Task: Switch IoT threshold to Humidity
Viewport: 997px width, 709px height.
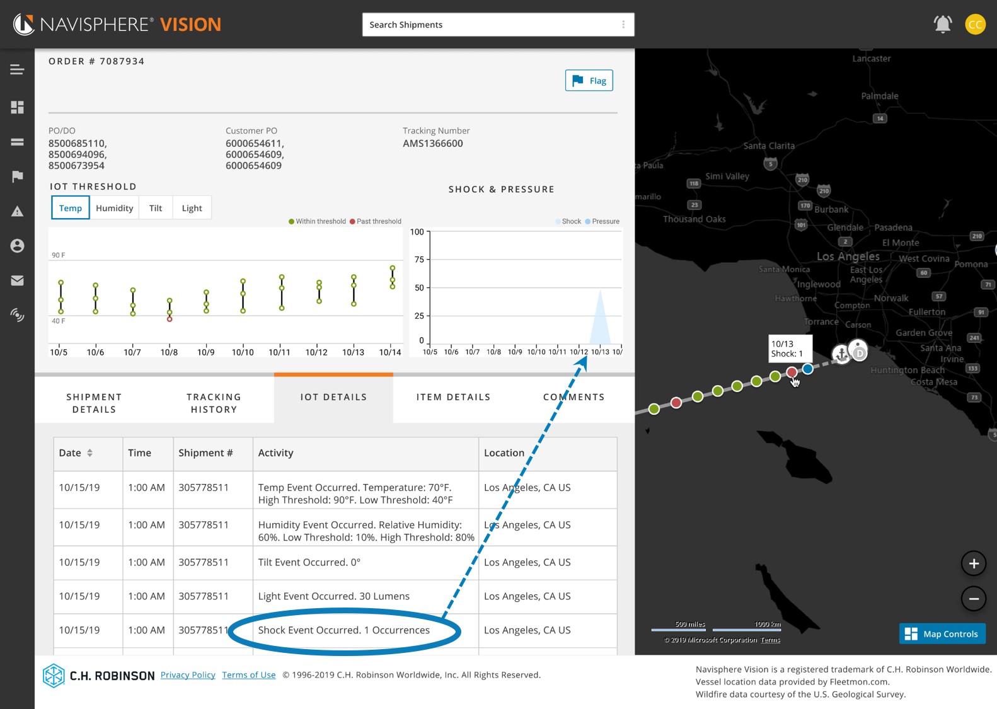Action: coord(114,208)
